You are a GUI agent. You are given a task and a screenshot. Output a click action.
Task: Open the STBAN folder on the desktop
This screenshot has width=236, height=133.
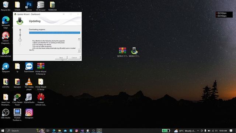[17, 6]
